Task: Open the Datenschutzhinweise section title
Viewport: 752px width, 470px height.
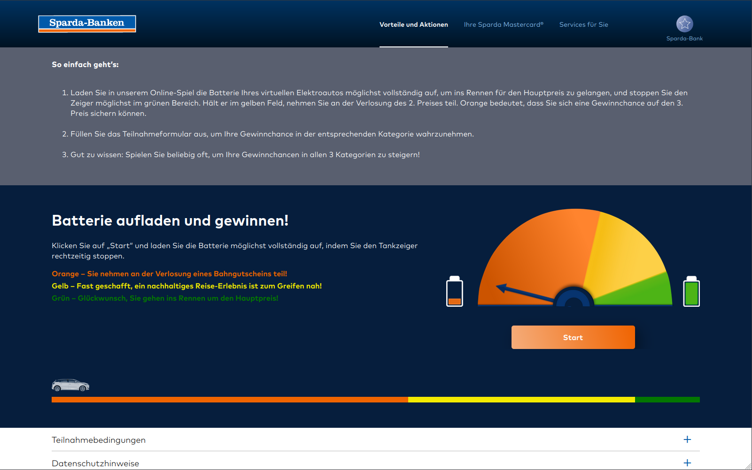Action: (95, 463)
